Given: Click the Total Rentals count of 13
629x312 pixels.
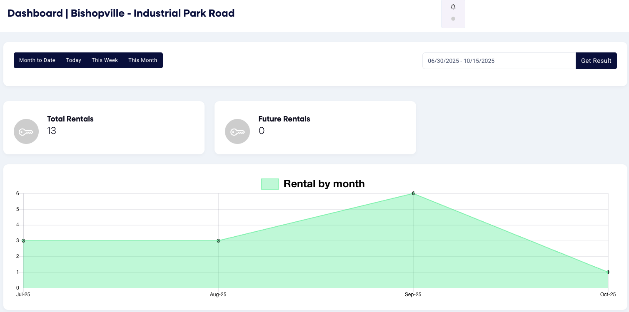Looking at the screenshot, I should coord(52,131).
